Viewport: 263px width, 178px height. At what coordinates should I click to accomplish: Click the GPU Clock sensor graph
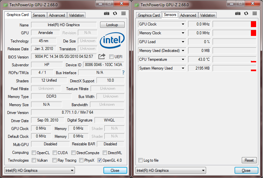click(235, 24)
